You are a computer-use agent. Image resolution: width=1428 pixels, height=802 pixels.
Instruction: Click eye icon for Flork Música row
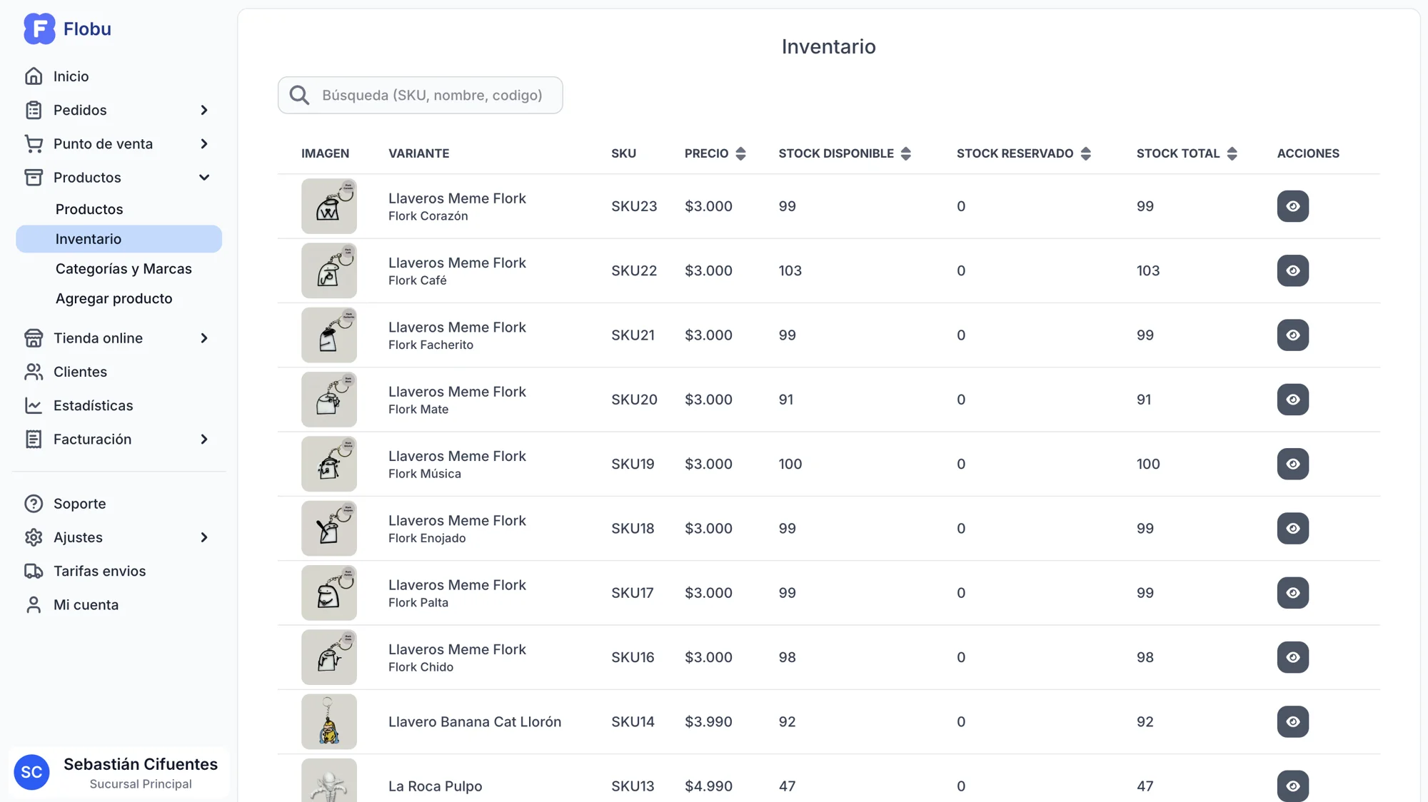(x=1292, y=464)
